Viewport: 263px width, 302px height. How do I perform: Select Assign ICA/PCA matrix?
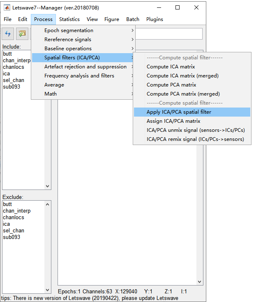(192, 121)
